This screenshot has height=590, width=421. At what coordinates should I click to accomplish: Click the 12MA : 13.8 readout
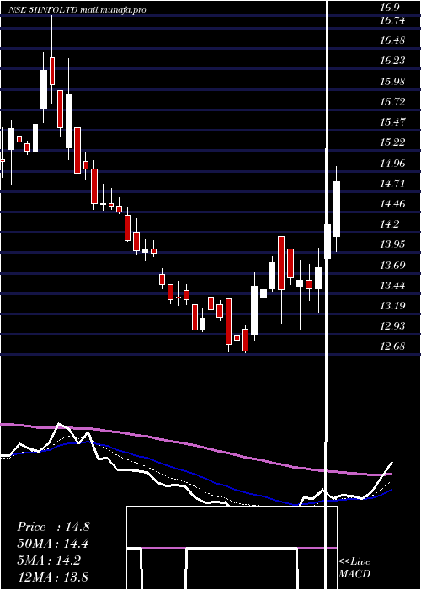pos(53,577)
